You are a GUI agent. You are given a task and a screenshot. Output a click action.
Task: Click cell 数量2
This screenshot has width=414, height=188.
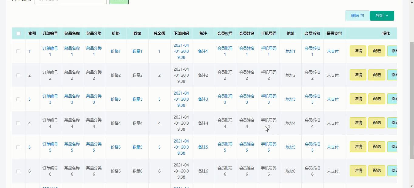(x=137, y=75)
